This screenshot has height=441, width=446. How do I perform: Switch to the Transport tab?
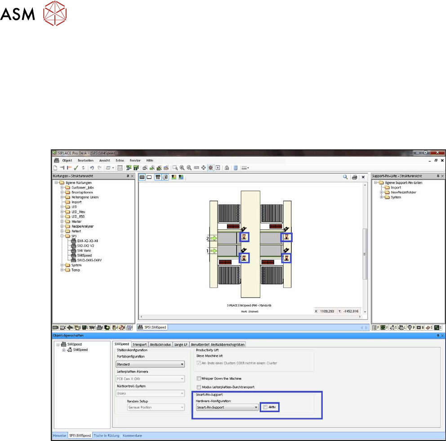click(139, 345)
